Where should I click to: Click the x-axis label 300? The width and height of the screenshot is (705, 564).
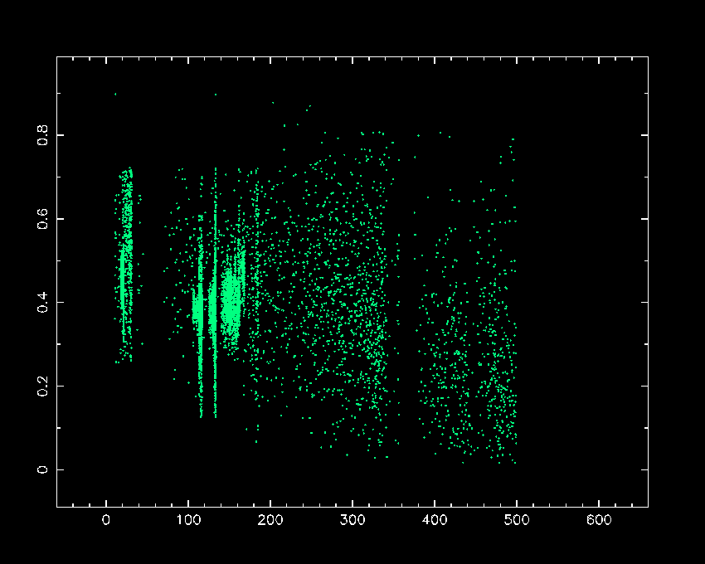[x=352, y=520]
